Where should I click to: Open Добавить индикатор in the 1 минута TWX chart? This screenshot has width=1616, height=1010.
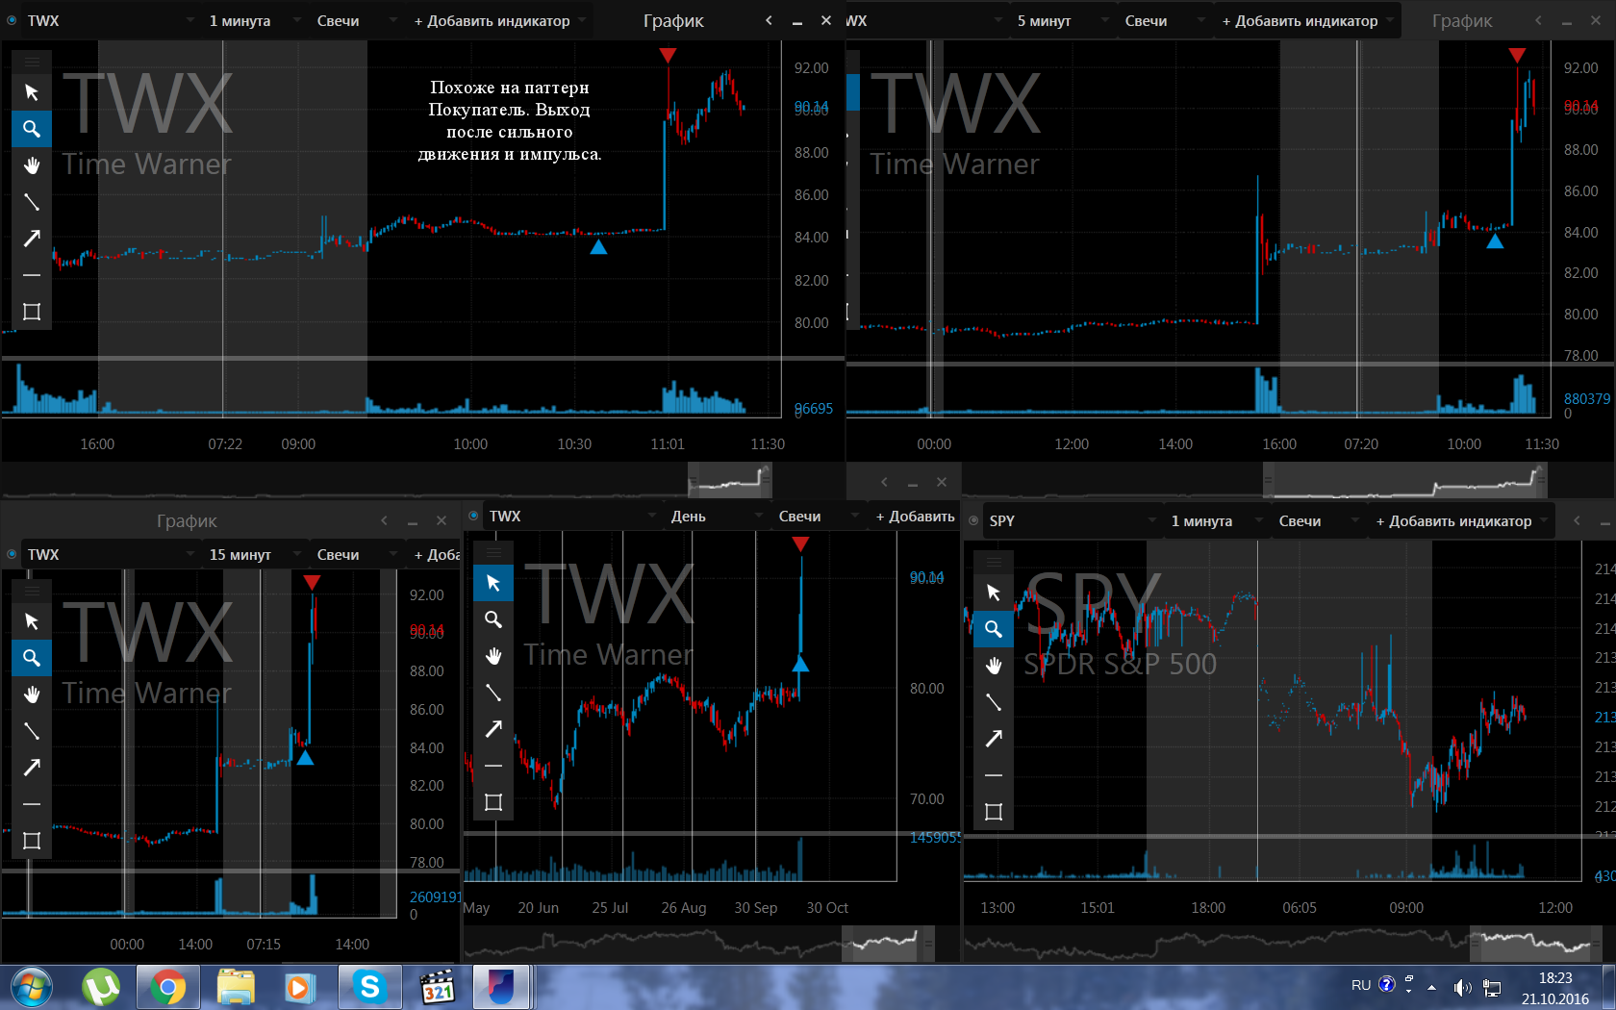coord(499,20)
